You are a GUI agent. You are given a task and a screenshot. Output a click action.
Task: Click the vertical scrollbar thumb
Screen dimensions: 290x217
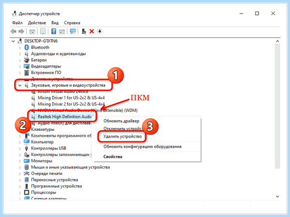tap(277, 106)
